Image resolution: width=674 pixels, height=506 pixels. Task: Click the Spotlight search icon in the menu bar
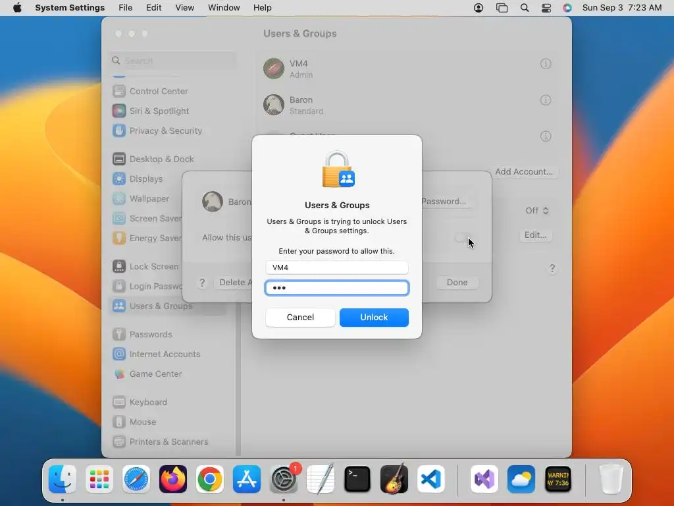tap(525, 8)
